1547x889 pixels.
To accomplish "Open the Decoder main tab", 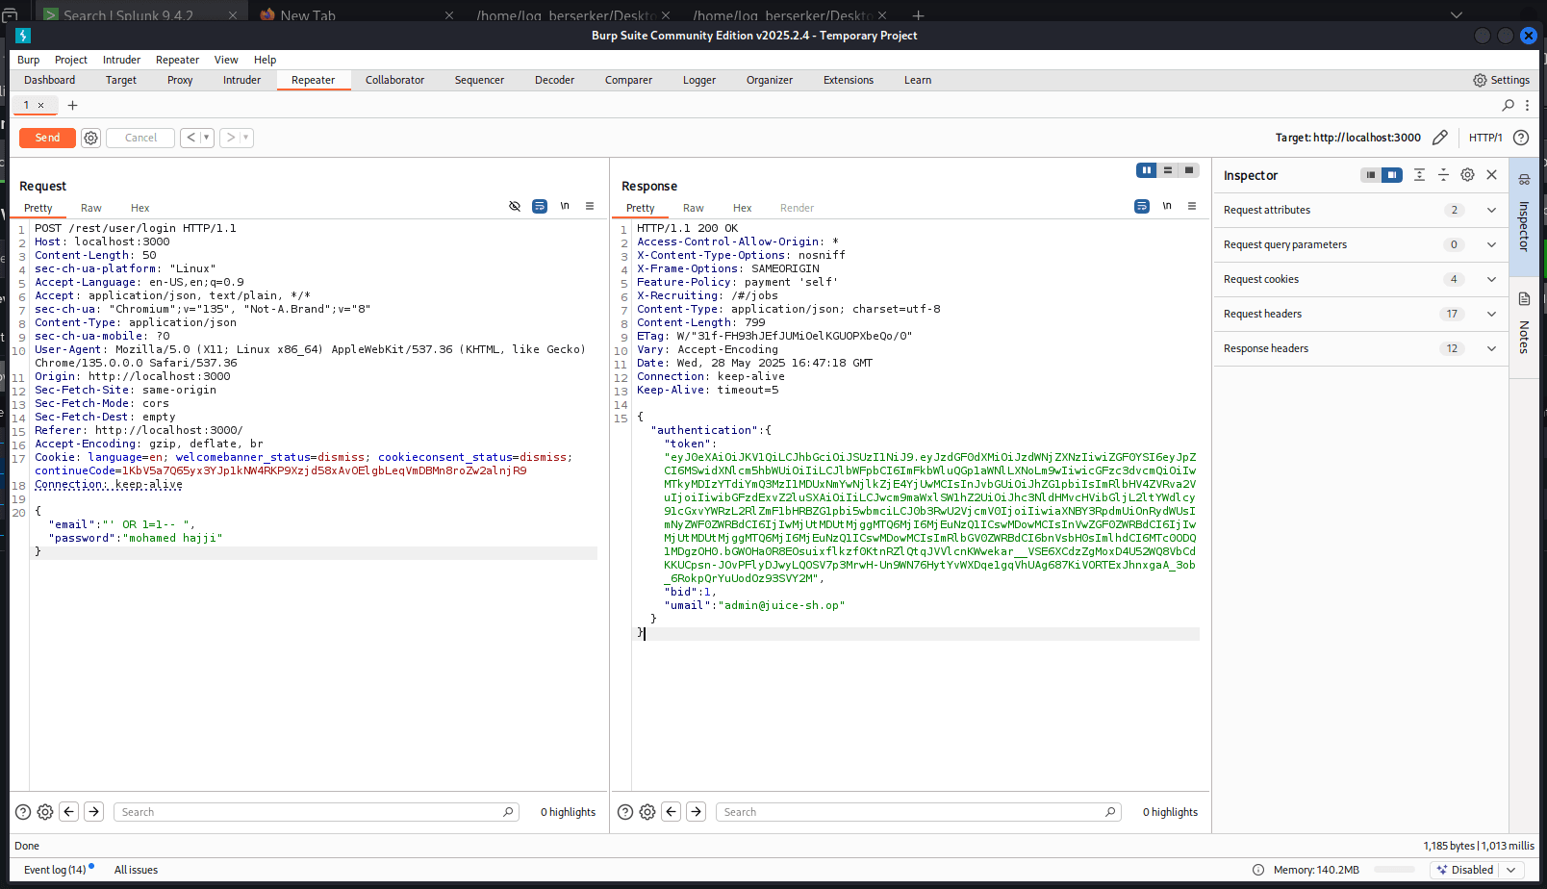I will [554, 80].
